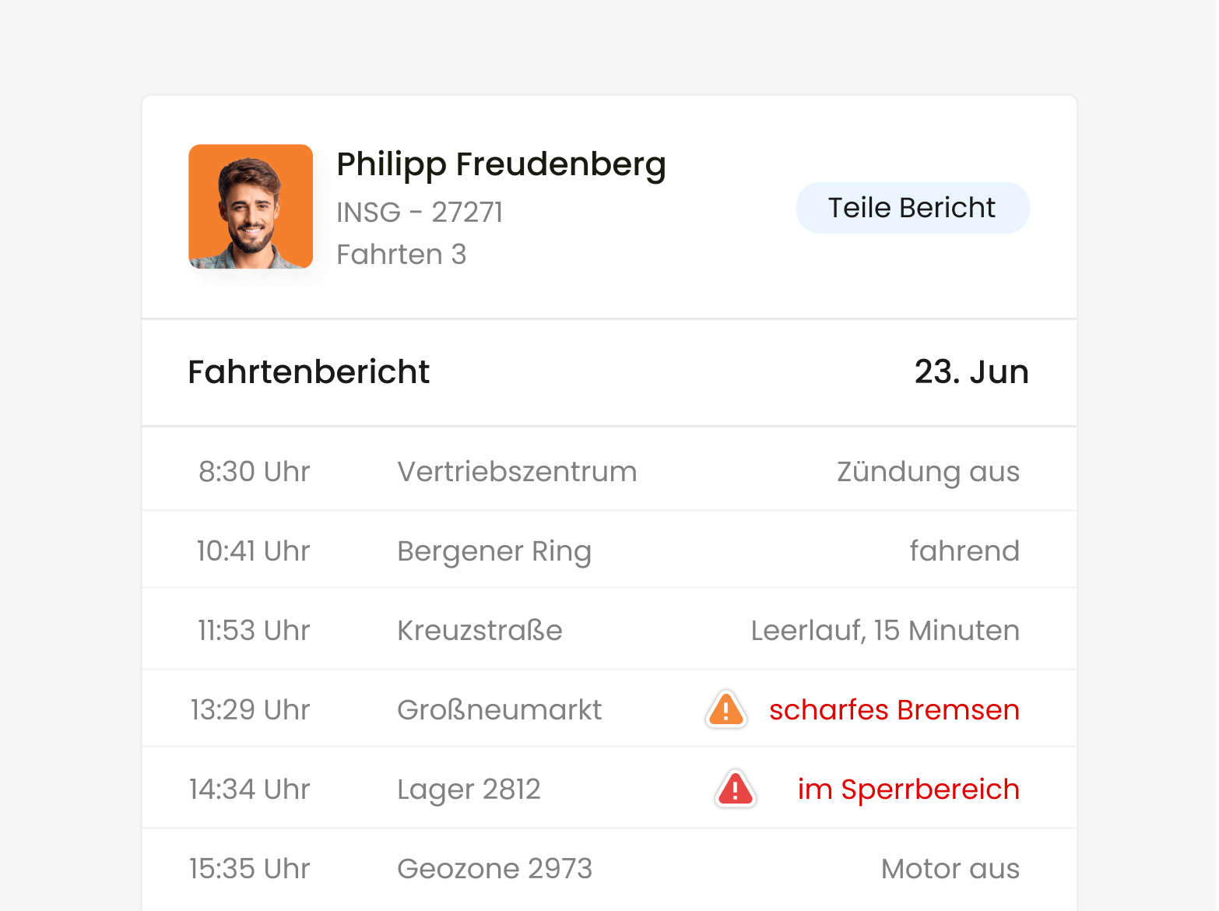The height and width of the screenshot is (911, 1219).
Task: Select the 13:29 Uhr Großneumarkt row
Action: (x=609, y=709)
